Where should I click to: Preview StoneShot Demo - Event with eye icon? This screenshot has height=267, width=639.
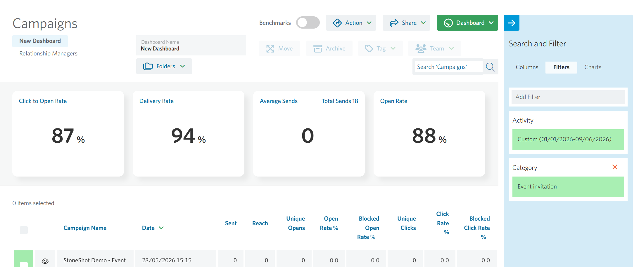45,261
